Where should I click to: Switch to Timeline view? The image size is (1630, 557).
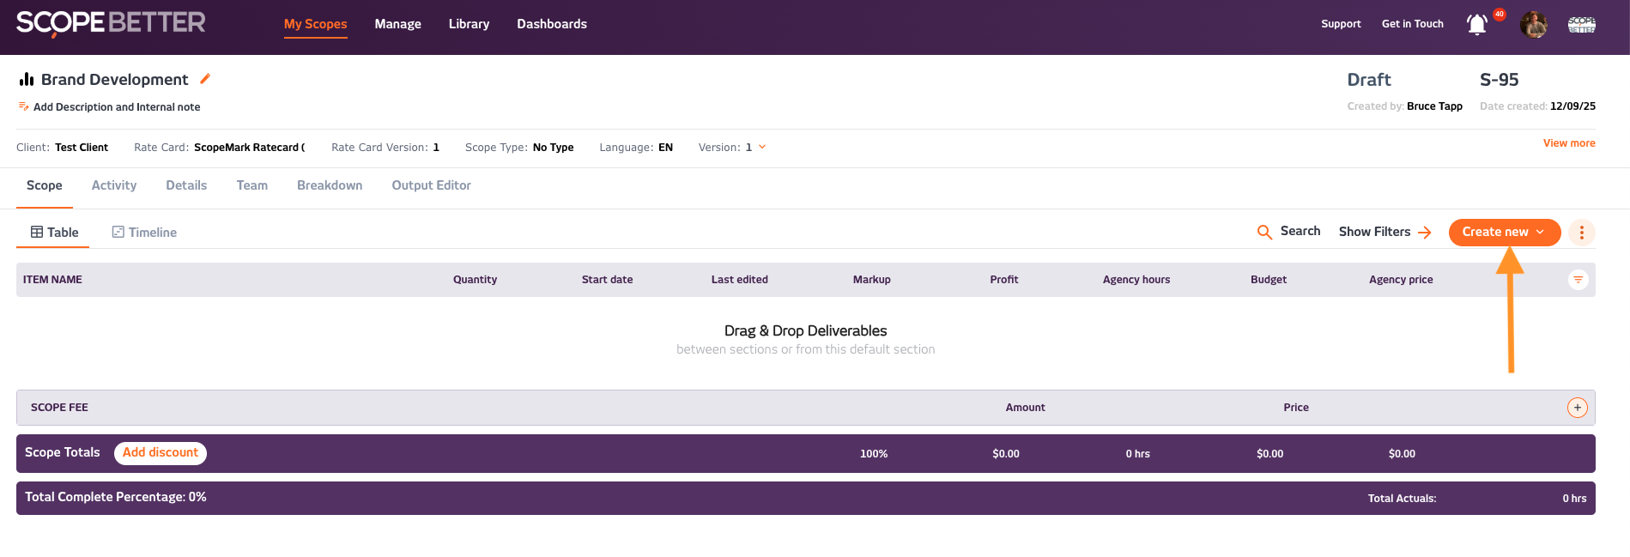pos(144,233)
